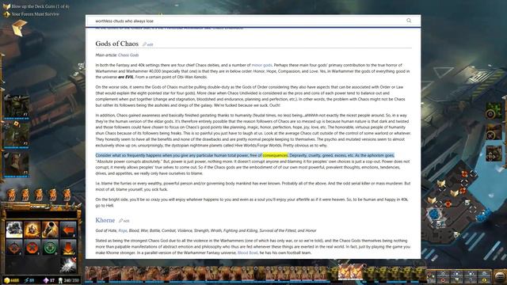Click the bottom squad ability icon on right
Image resolution: width=507 pixels, height=285 pixels.
[494, 154]
